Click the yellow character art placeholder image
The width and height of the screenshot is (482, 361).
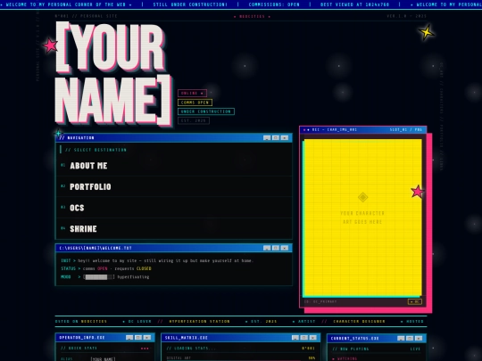click(x=363, y=217)
